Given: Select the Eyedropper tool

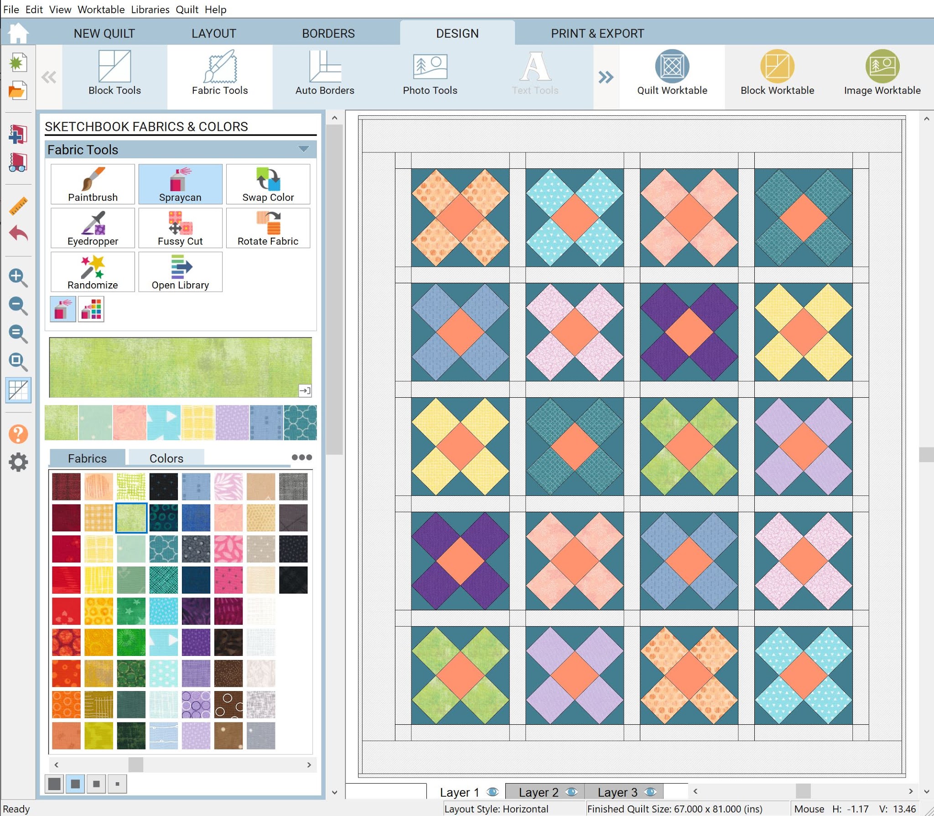Looking at the screenshot, I should coord(93,228).
